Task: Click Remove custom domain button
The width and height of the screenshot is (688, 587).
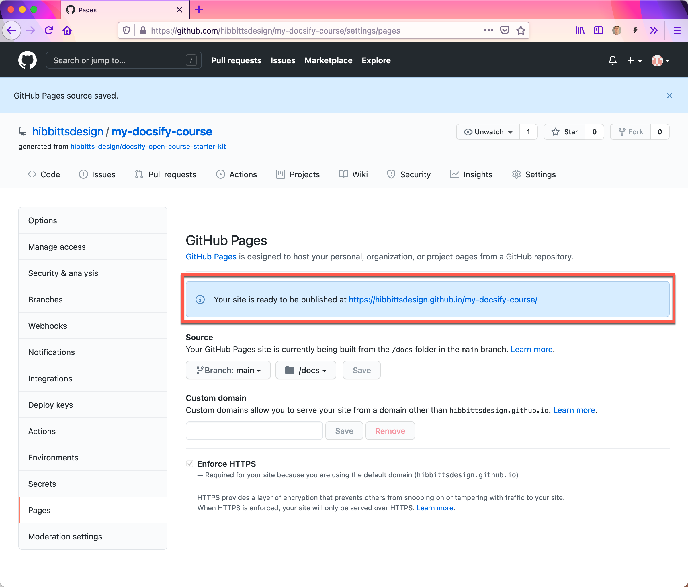Action: pos(390,431)
